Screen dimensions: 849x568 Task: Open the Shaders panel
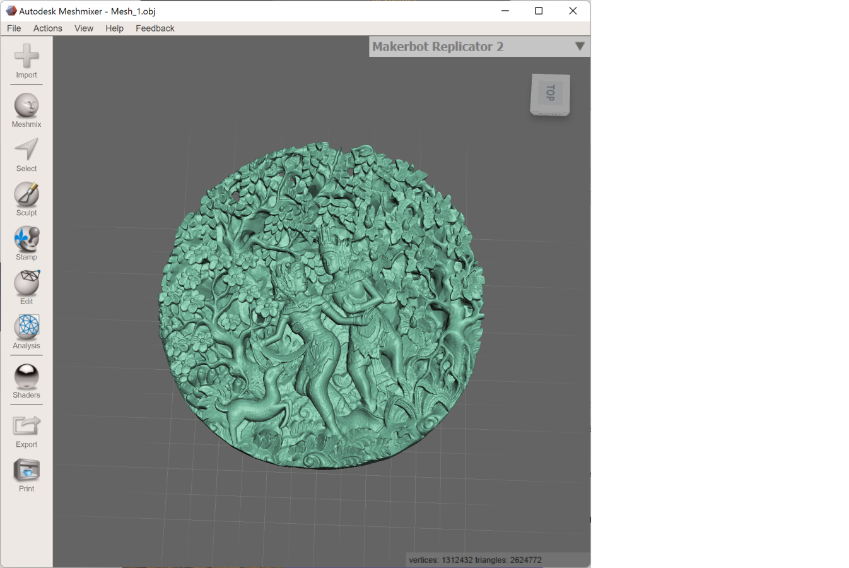[x=26, y=377]
